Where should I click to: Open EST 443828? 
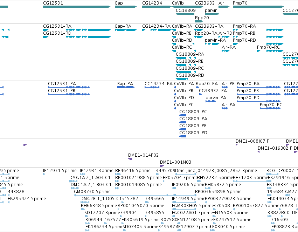tap(8, 195)
